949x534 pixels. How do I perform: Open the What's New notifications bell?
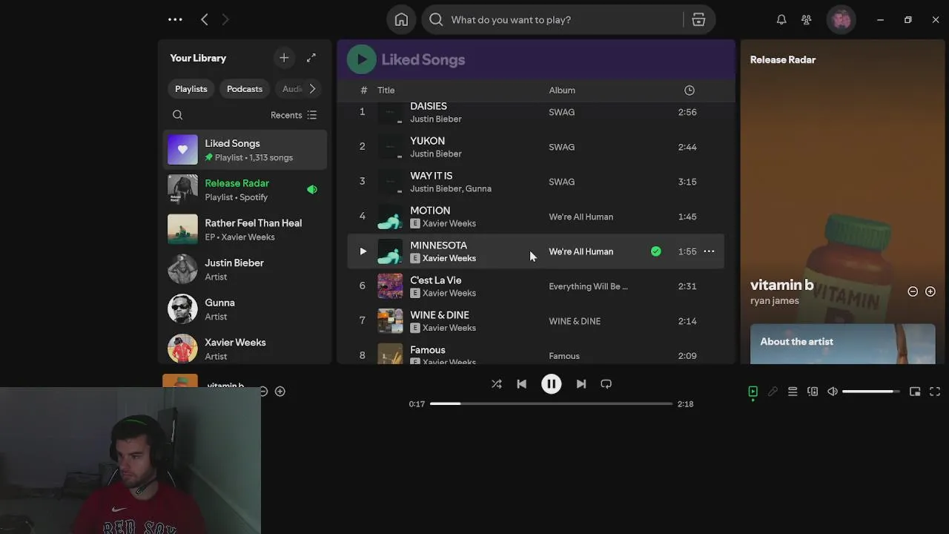[x=781, y=20]
